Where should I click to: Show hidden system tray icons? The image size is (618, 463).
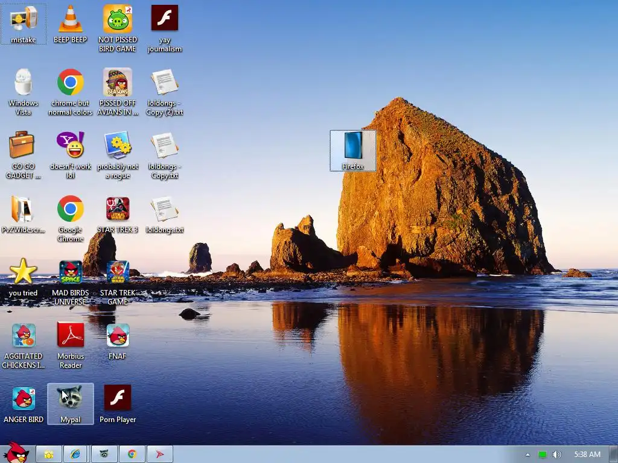[527, 455]
